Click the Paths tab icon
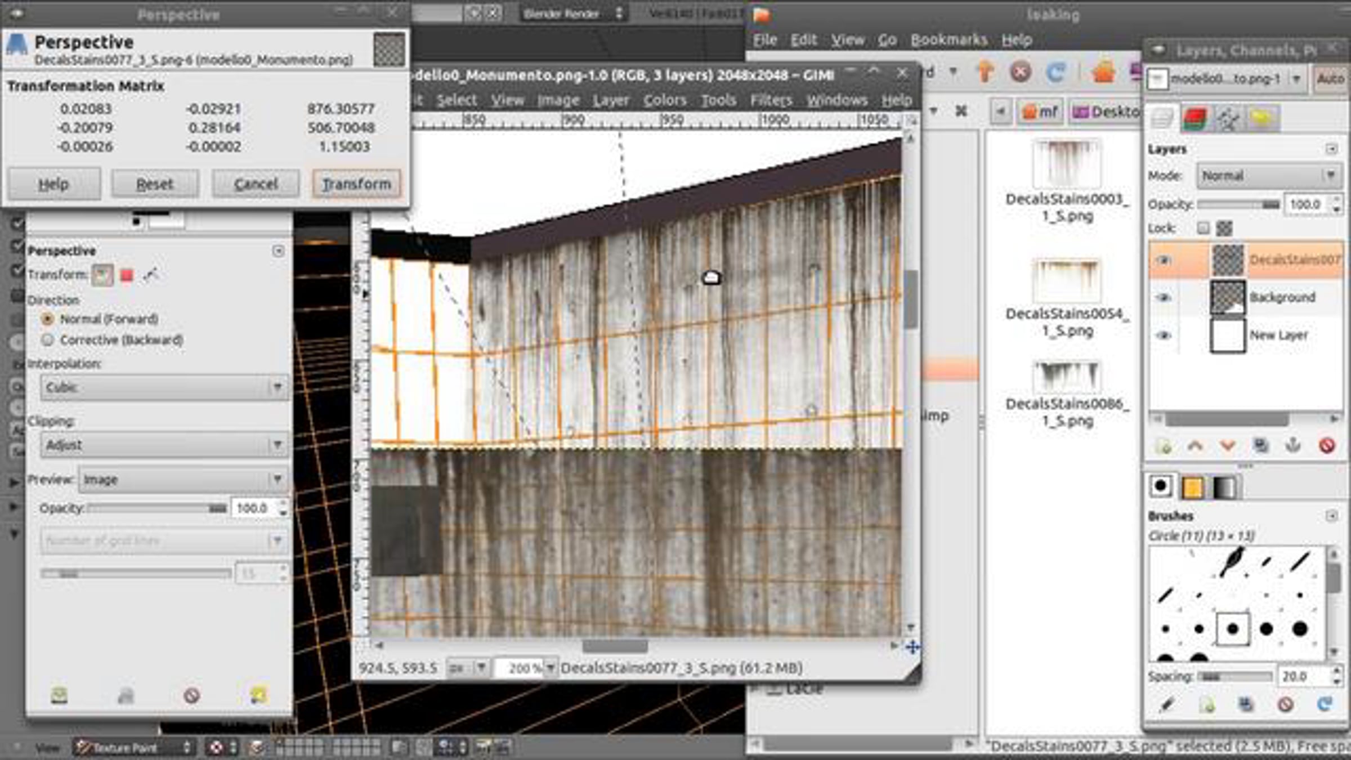The width and height of the screenshot is (1351, 760). pos(1228,118)
